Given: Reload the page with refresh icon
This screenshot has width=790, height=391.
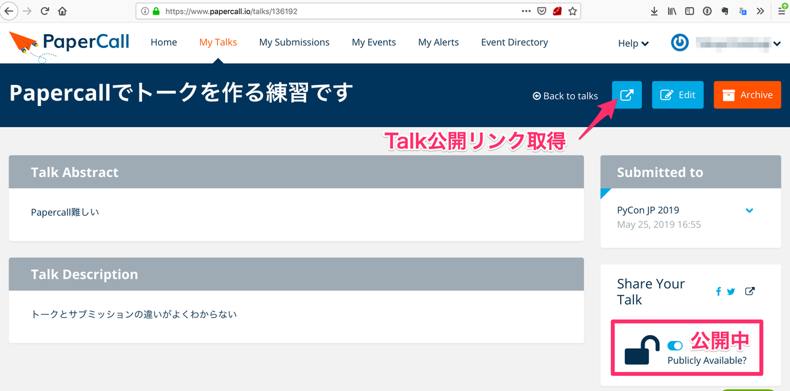Looking at the screenshot, I should [x=45, y=11].
